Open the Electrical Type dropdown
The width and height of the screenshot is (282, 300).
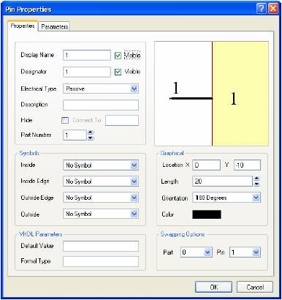(134, 89)
